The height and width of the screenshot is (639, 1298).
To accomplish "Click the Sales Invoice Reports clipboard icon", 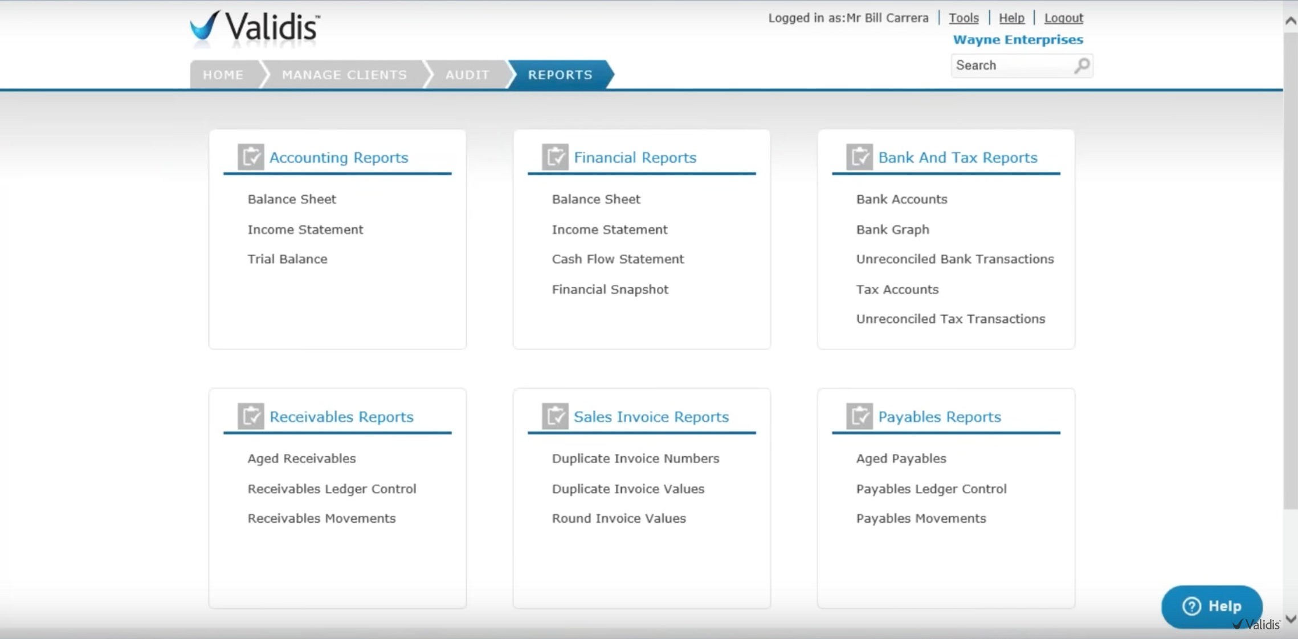I will 556,416.
